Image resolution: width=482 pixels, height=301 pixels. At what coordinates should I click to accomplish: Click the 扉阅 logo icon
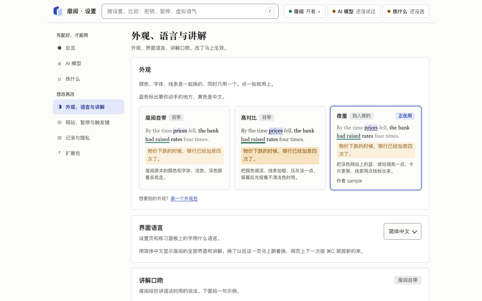(58, 11)
